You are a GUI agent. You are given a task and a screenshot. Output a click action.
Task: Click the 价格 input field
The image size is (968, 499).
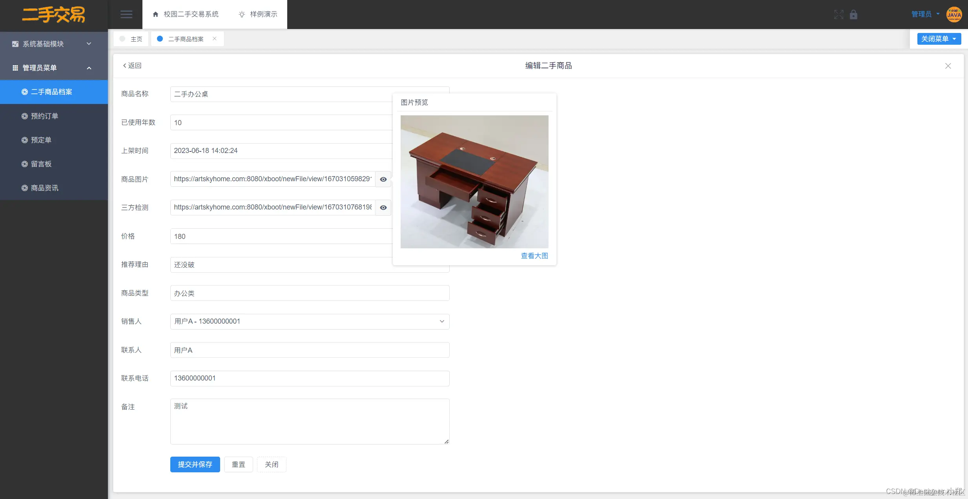281,236
